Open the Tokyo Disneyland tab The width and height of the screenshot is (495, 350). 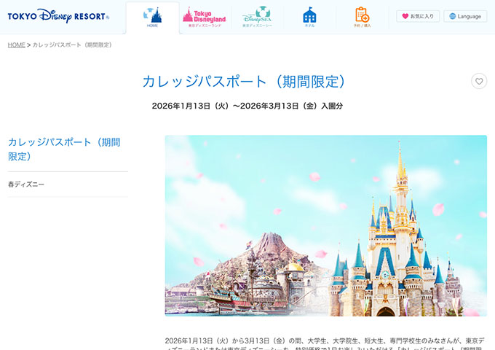click(205, 17)
